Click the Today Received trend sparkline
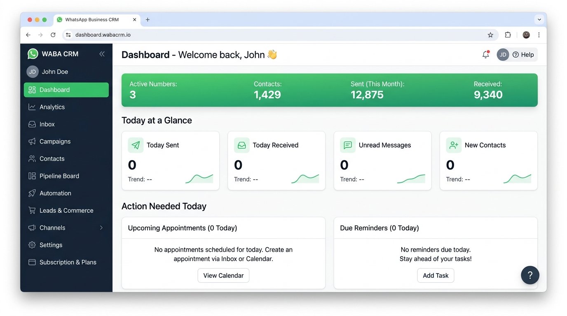This screenshot has height=316, width=567. pos(305,179)
